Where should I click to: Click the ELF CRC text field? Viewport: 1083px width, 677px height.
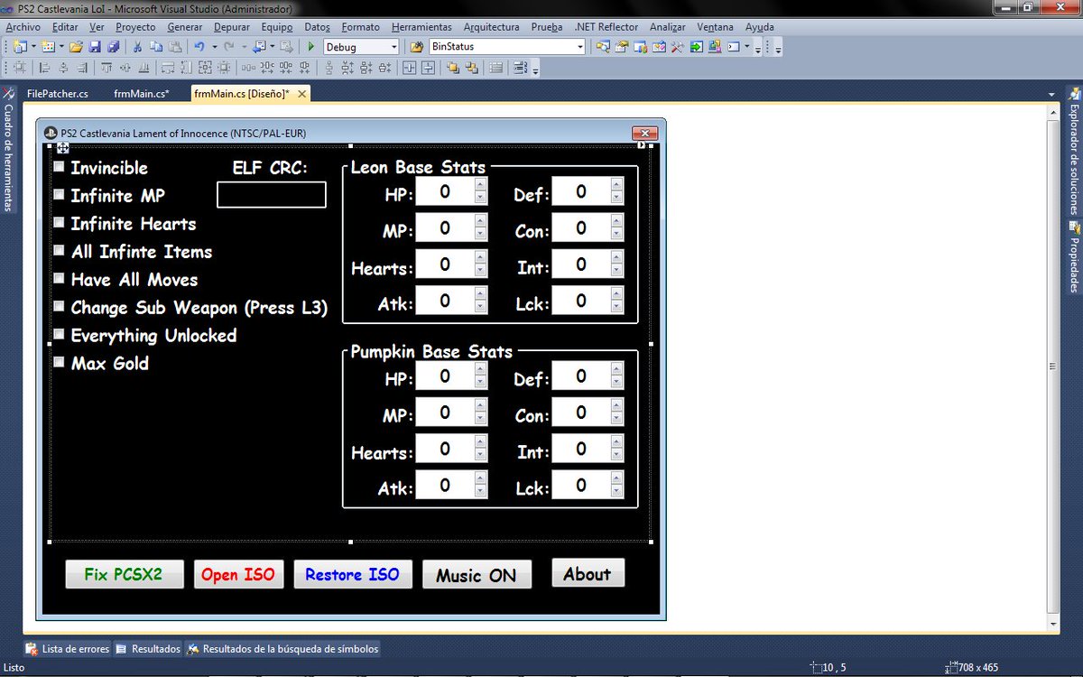pyautogui.click(x=272, y=194)
